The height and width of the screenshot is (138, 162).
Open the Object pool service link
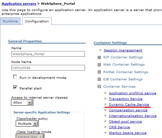pyautogui.click(x=125, y=122)
